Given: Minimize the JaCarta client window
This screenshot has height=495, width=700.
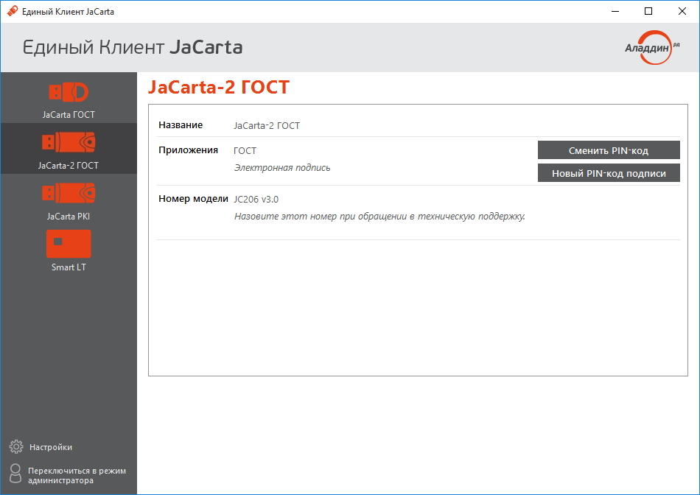Looking at the screenshot, I should coord(615,11).
